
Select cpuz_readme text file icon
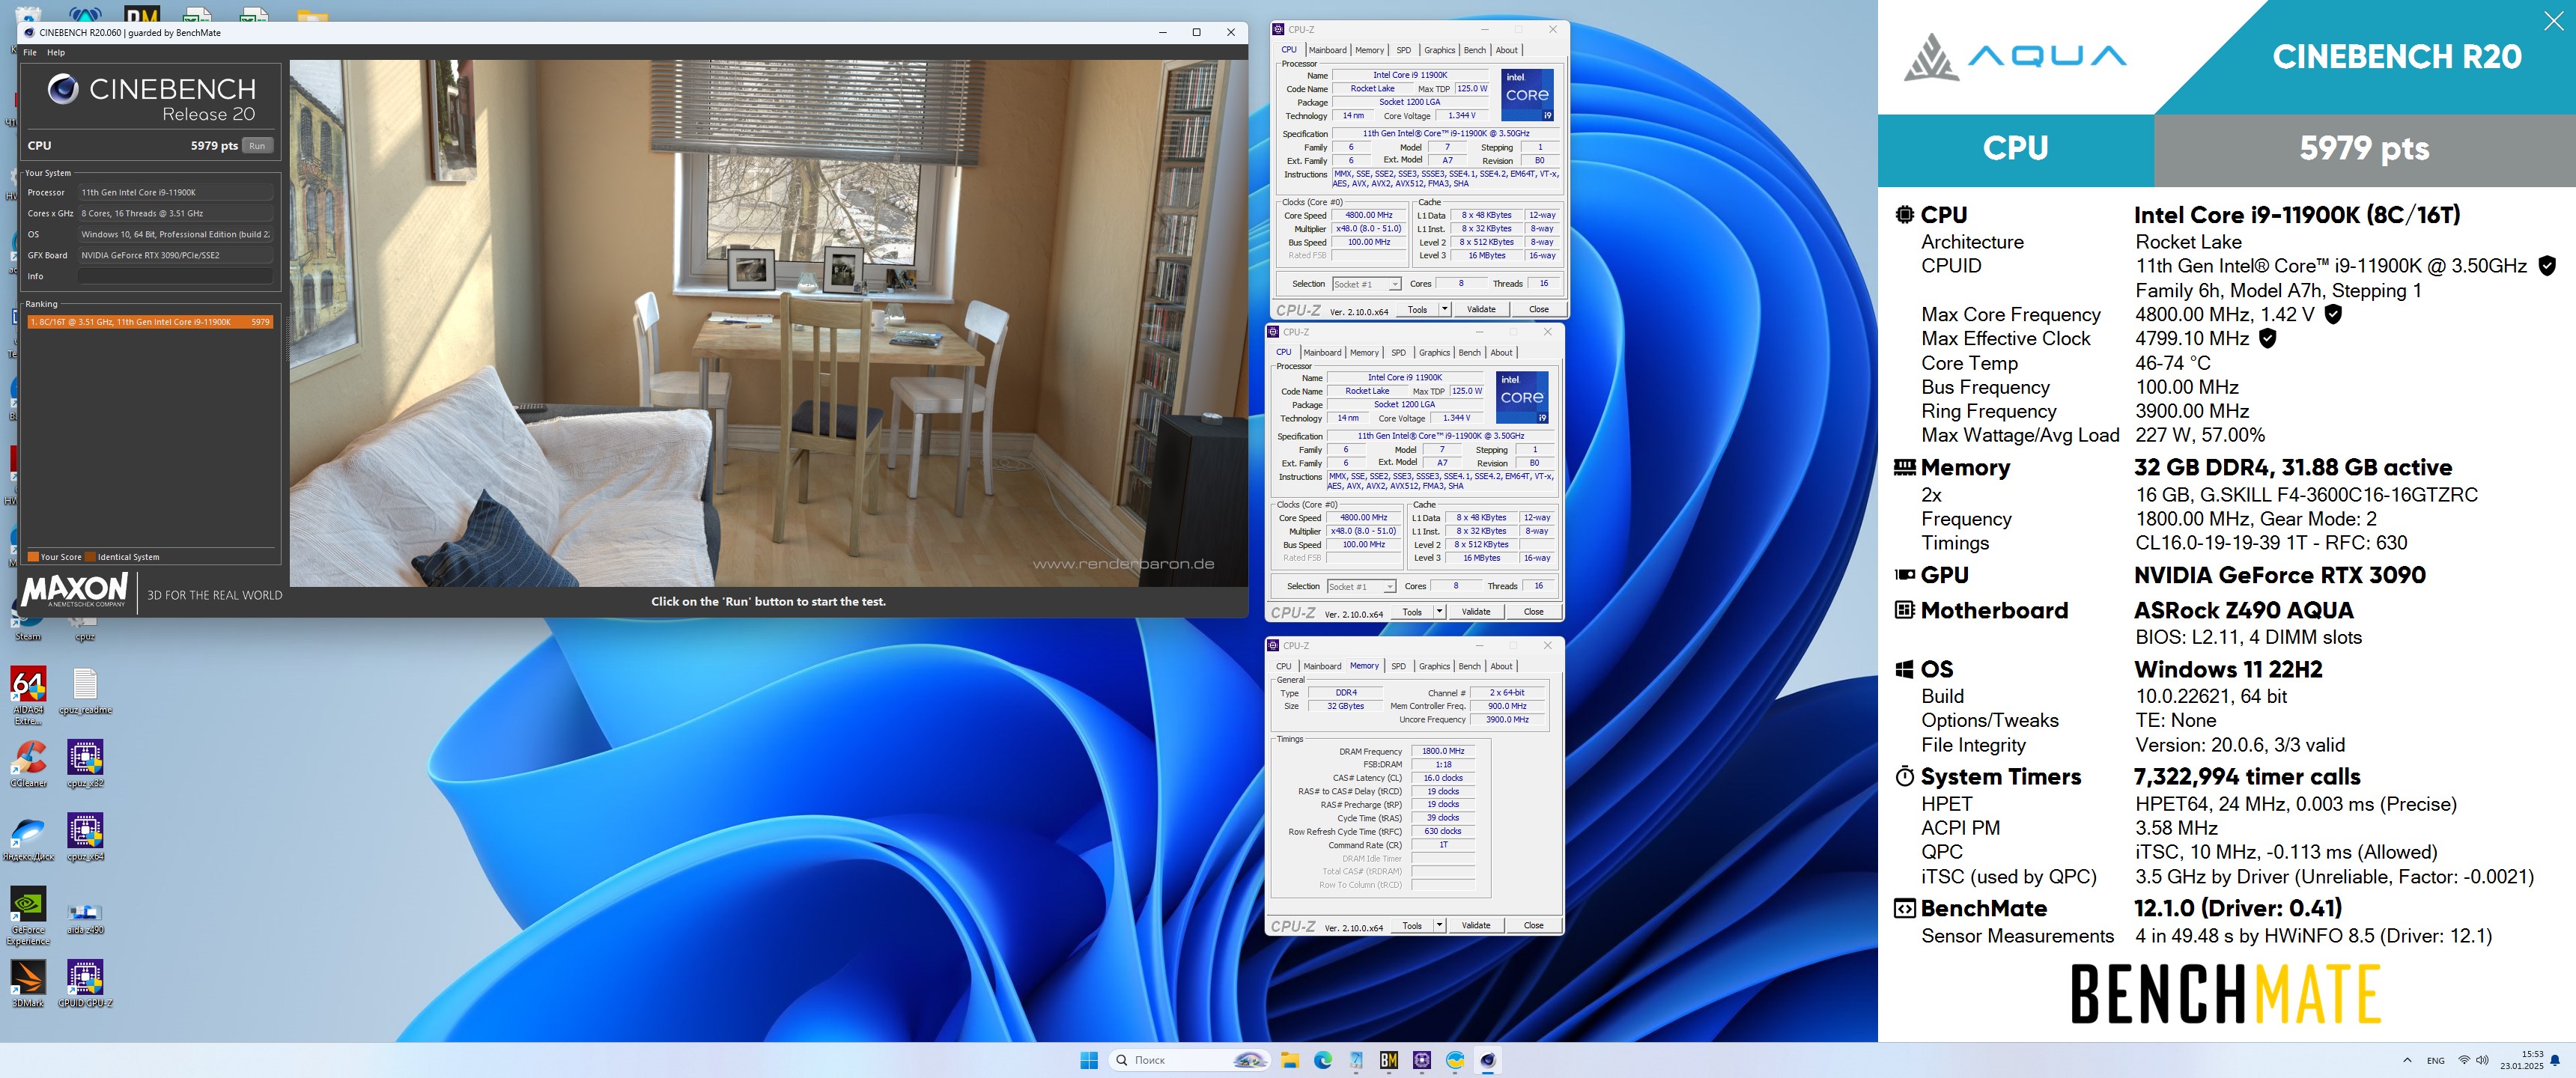[x=85, y=691]
